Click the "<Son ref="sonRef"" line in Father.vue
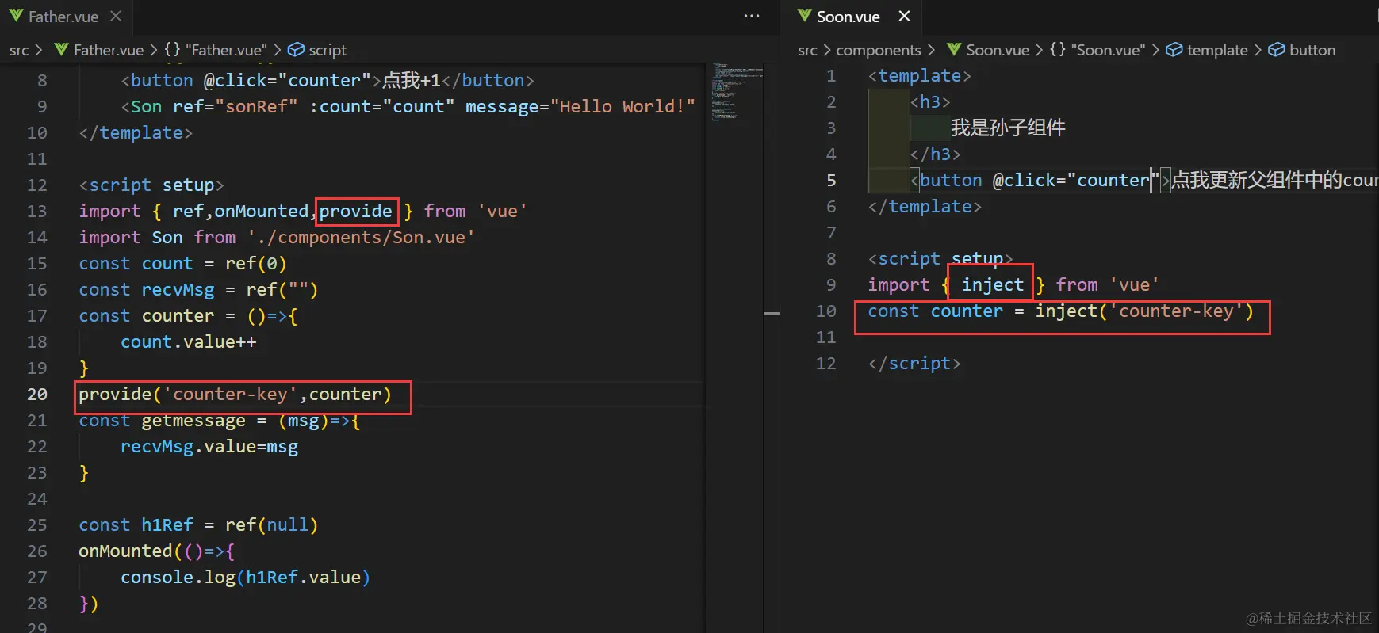1379x633 pixels. click(408, 107)
